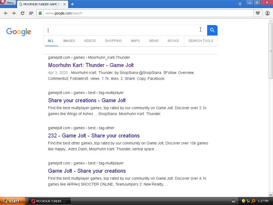Reload the page with refresh icon
Viewport: 273px width, 205px height.
[x=22, y=13]
